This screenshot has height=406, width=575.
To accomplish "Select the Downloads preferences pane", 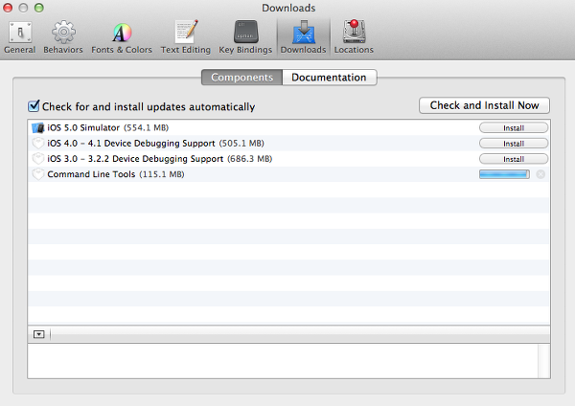I will 303,36.
